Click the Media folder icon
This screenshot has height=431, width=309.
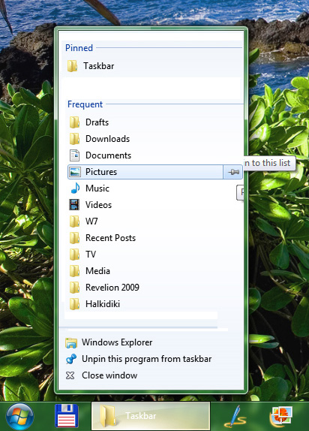coord(74,271)
